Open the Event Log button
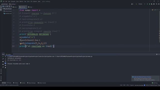Screen dimensions: 160x90 coord(155,83)
